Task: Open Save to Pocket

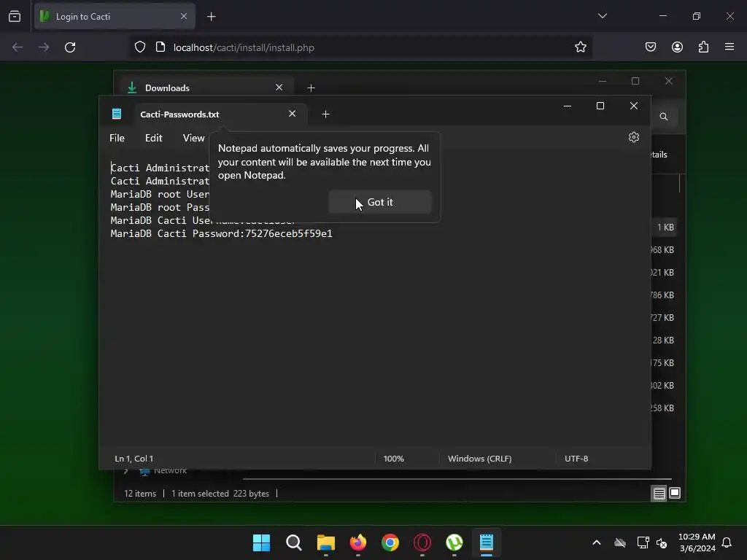Action: [650, 47]
